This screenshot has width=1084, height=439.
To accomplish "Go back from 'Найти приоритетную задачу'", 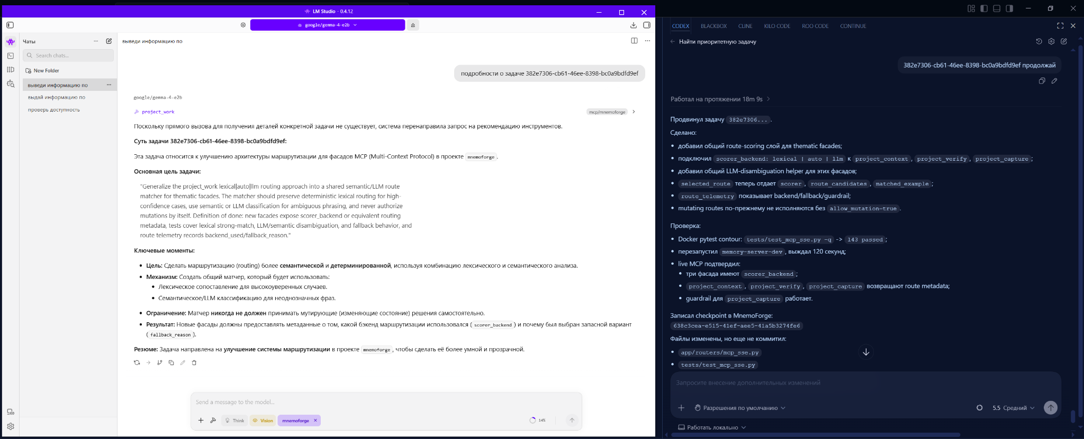I will (x=673, y=42).
